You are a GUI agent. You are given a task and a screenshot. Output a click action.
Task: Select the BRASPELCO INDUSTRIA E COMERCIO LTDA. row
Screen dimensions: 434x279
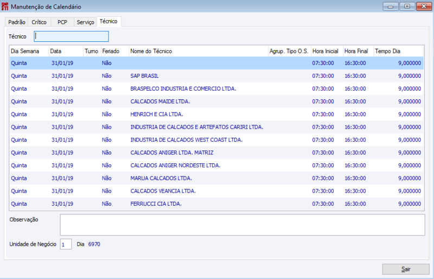(216, 88)
